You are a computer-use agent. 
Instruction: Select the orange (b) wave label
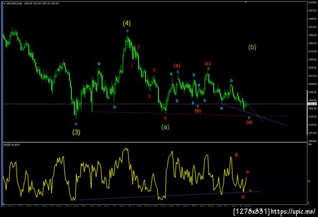point(198,111)
